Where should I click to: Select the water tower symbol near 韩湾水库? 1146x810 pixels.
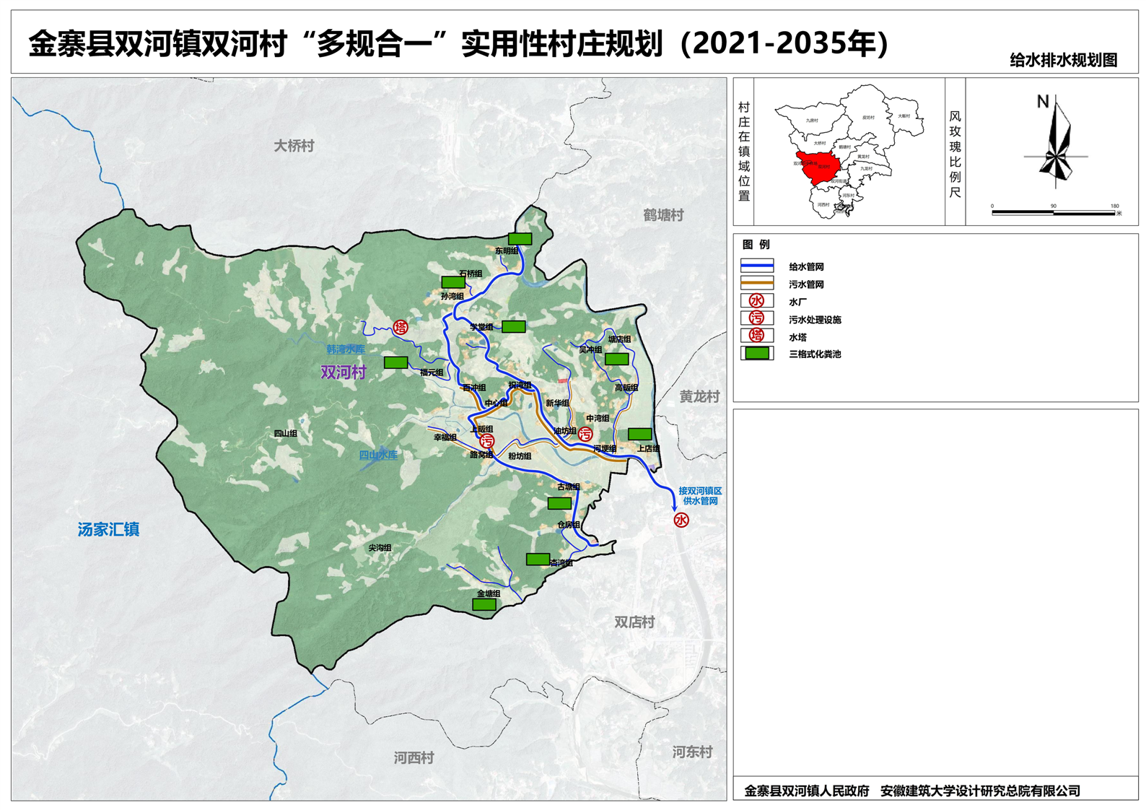tap(401, 328)
